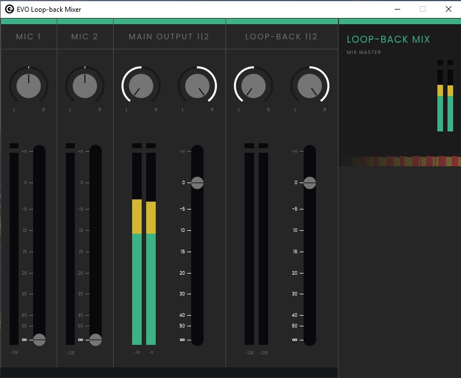Screen dimensions: 461x378
Task: Click the MIC 1 fader handle
Action: [39, 340]
